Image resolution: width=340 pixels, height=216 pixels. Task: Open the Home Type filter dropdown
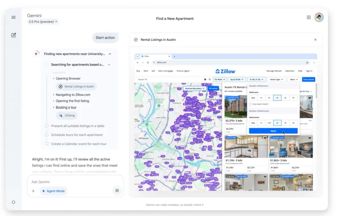pyautogui.click(x=276, y=79)
